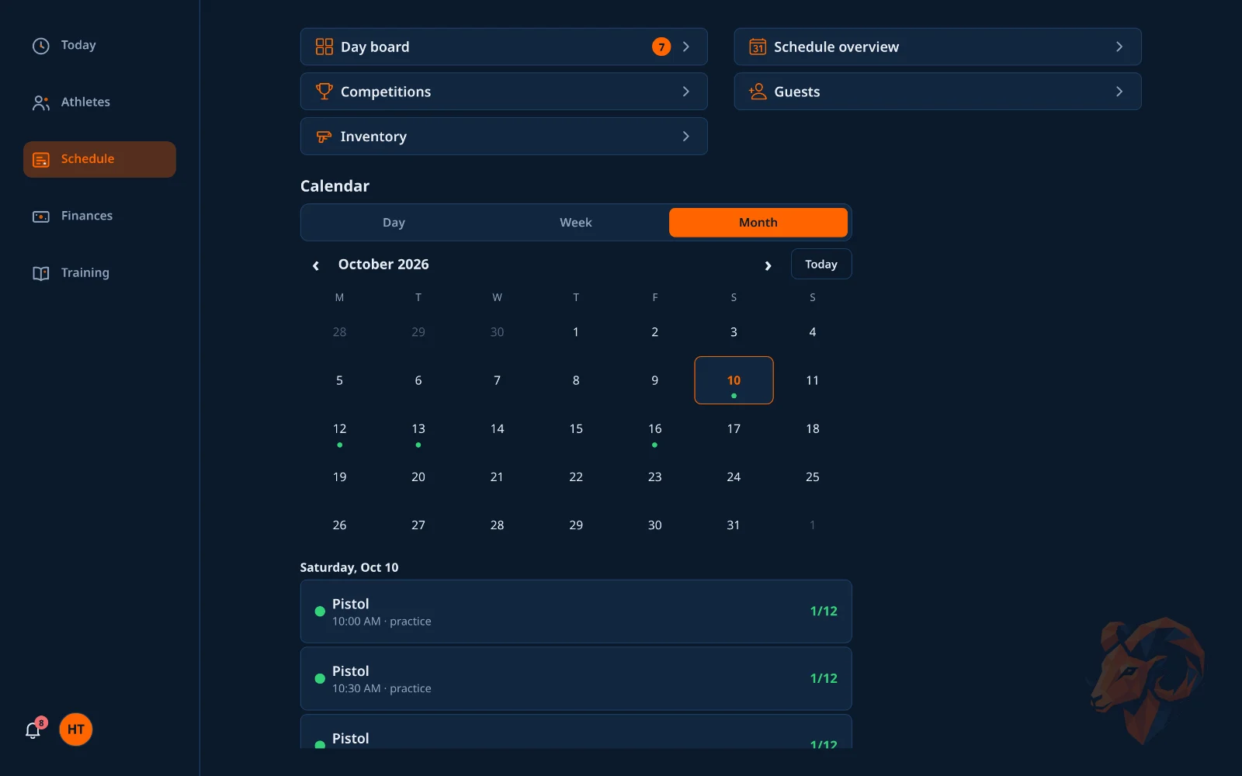Click the Day board grid icon

324,47
